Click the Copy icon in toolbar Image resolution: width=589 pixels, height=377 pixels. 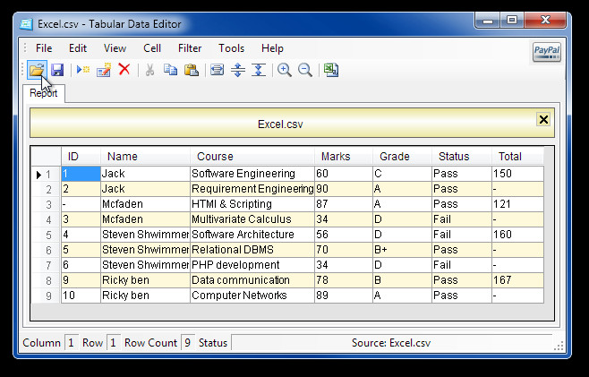point(170,70)
